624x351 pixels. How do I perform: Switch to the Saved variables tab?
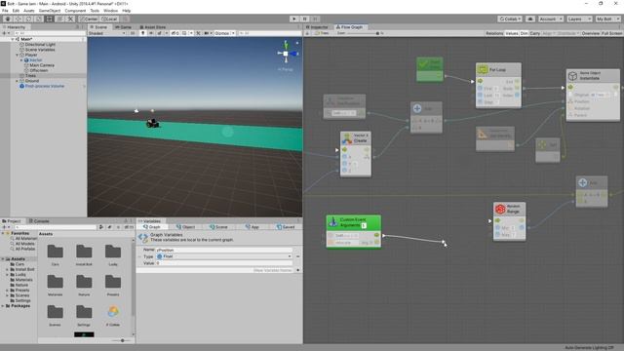point(286,227)
